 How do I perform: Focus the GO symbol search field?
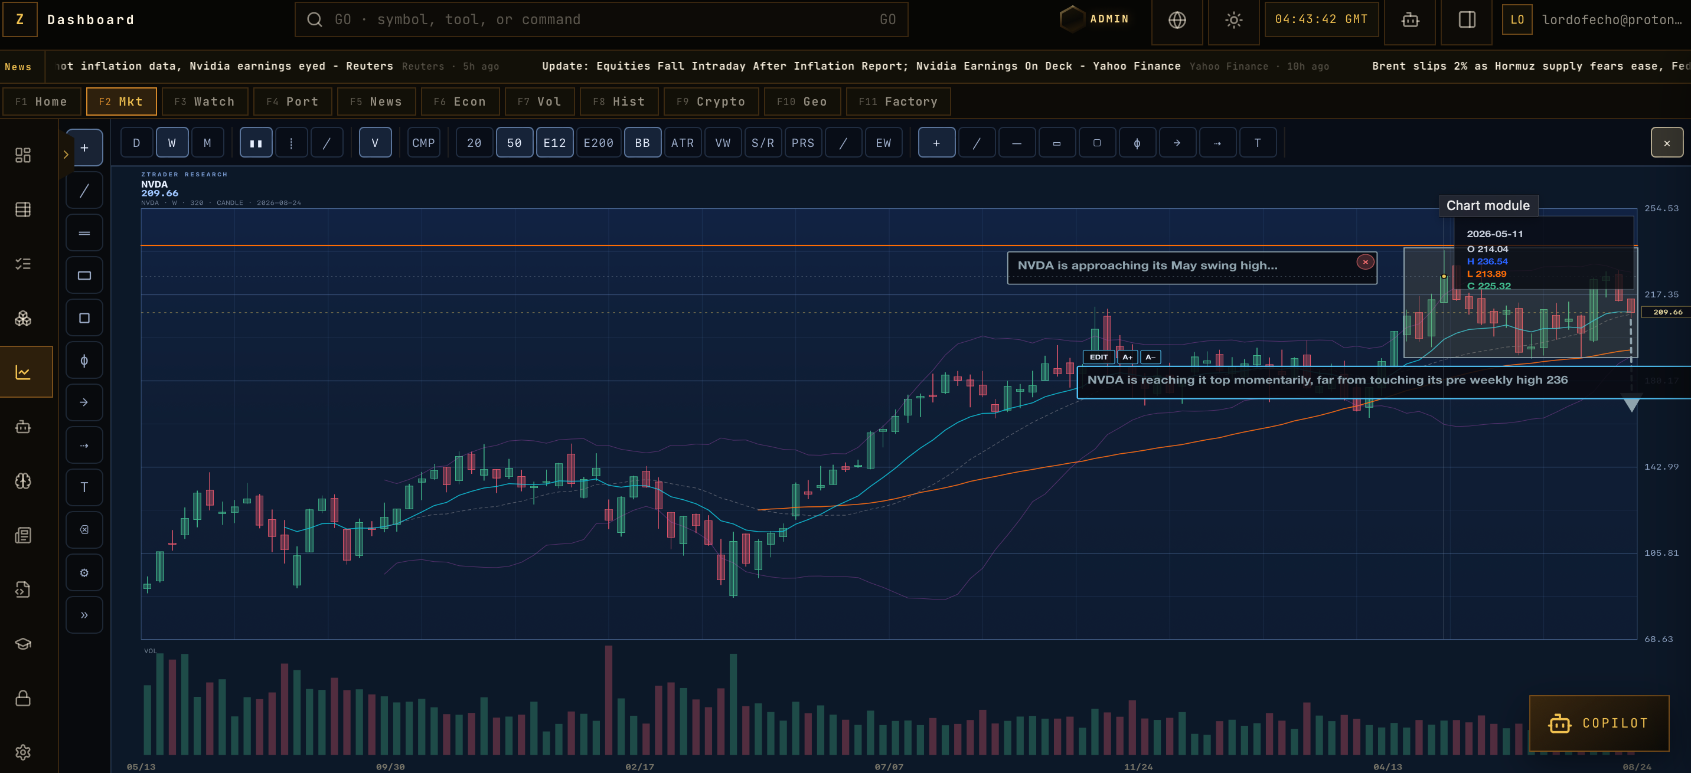(601, 19)
